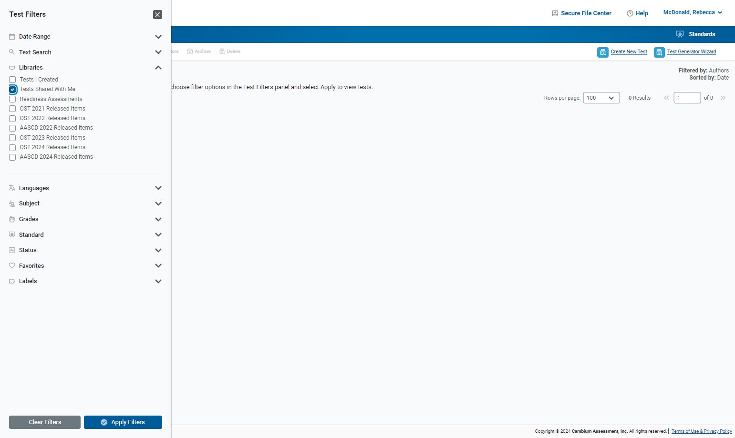This screenshot has width=735, height=438.
Task: Check AASCD 2022 Released Items checkbox
Action: pyautogui.click(x=12, y=128)
